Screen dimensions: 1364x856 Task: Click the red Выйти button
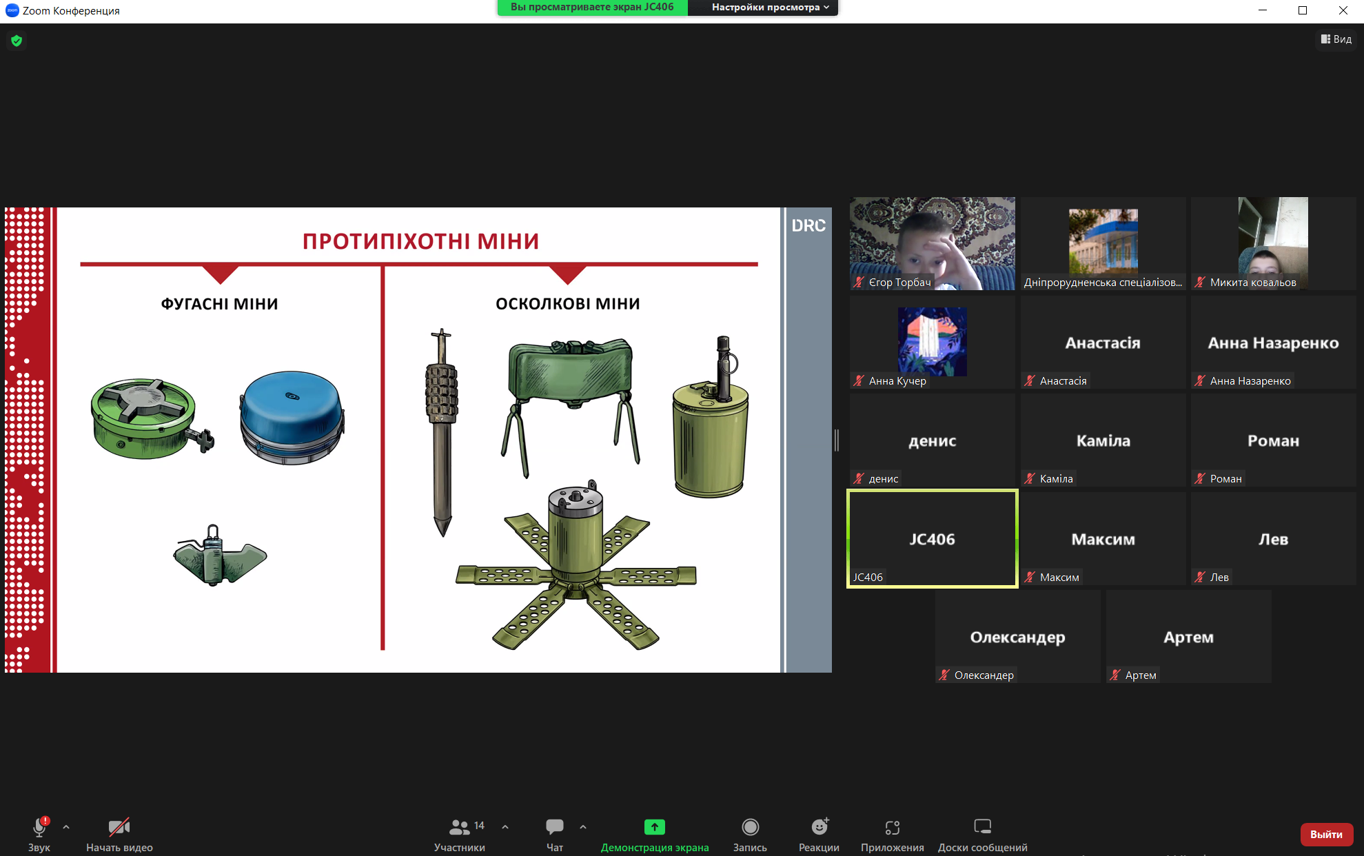tap(1326, 834)
